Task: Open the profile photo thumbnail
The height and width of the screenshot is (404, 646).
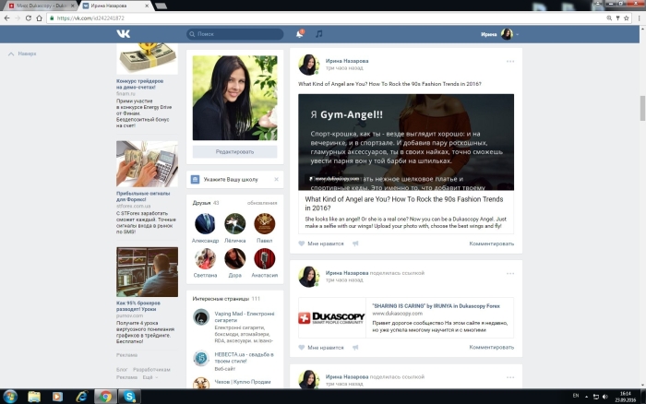Action: click(x=234, y=98)
